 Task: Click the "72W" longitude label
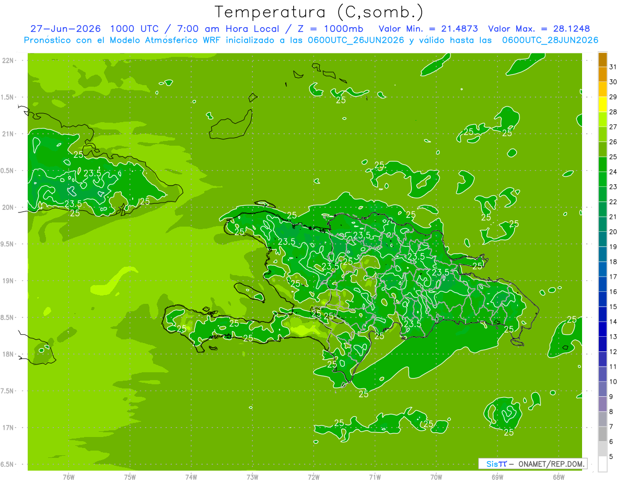click(x=314, y=477)
